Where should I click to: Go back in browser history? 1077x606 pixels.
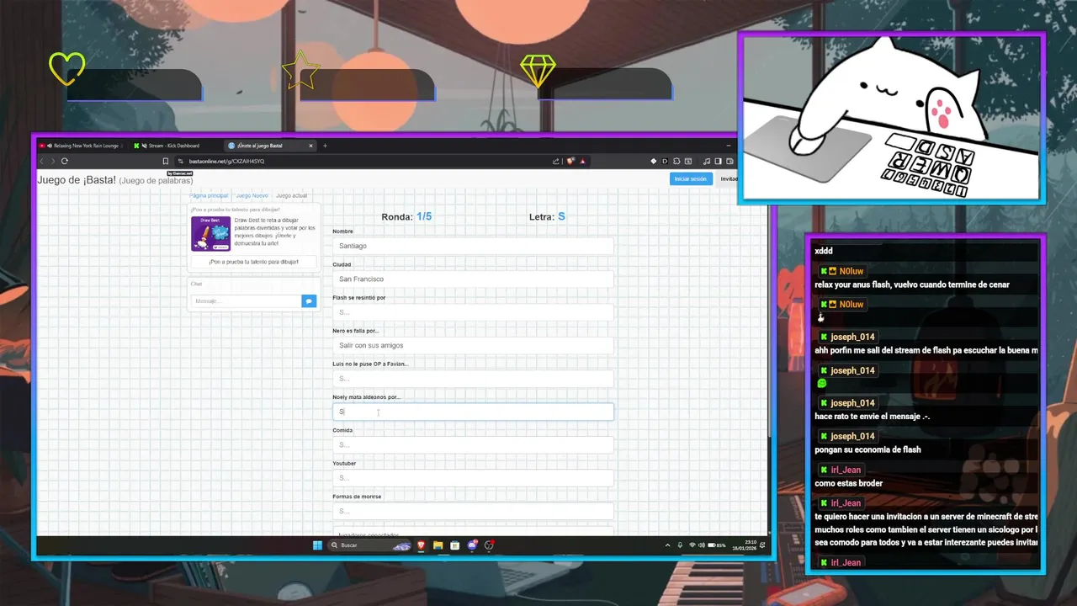(x=42, y=161)
